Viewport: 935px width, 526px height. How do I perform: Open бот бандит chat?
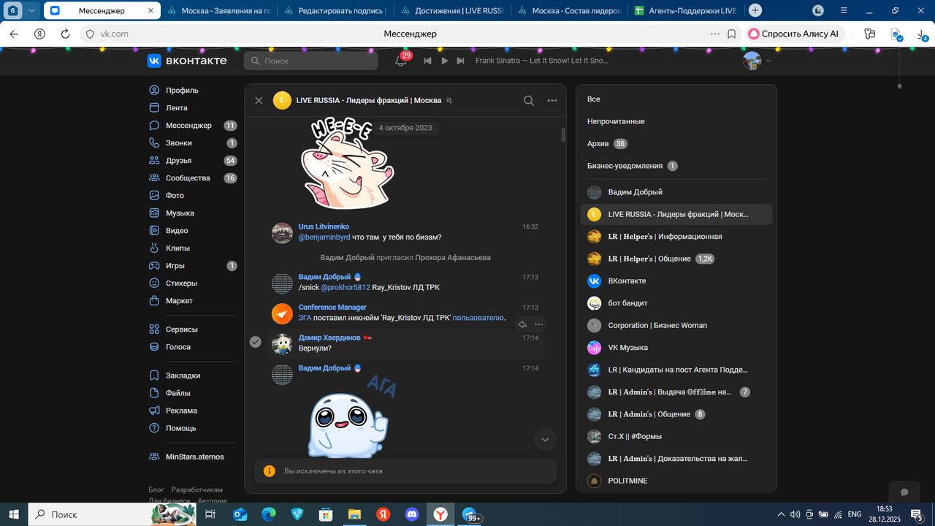click(x=676, y=303)
